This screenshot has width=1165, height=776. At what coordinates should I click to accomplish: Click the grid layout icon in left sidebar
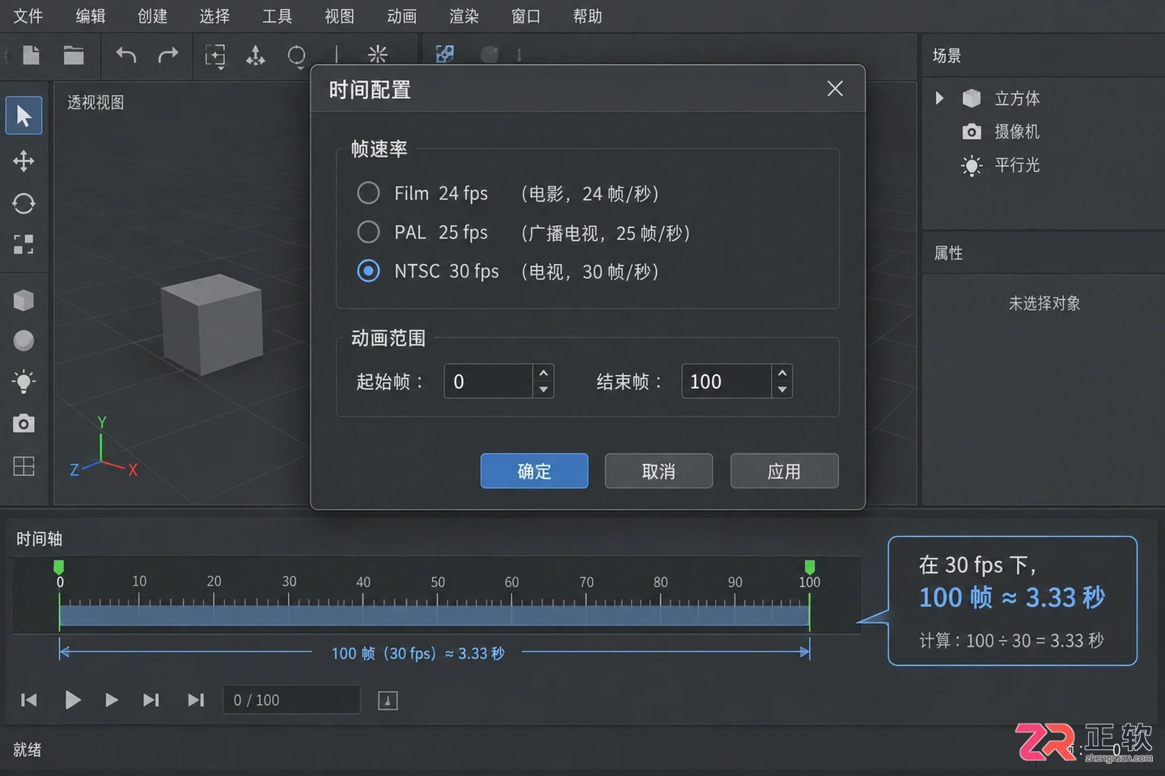(x=23, y=466)
